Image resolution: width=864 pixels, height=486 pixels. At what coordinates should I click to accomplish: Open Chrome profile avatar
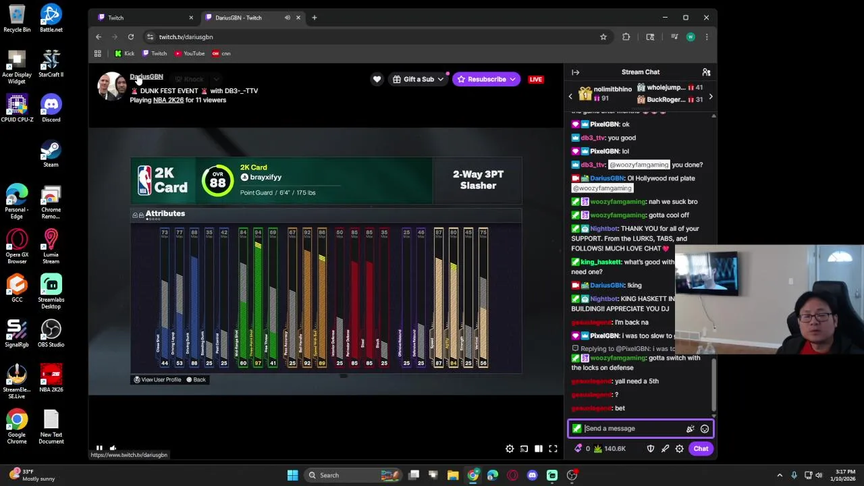tap(691, 37)
